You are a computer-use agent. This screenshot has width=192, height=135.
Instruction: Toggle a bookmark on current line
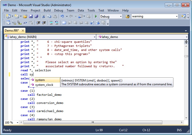pyautogui.click(x=64, y=23)
